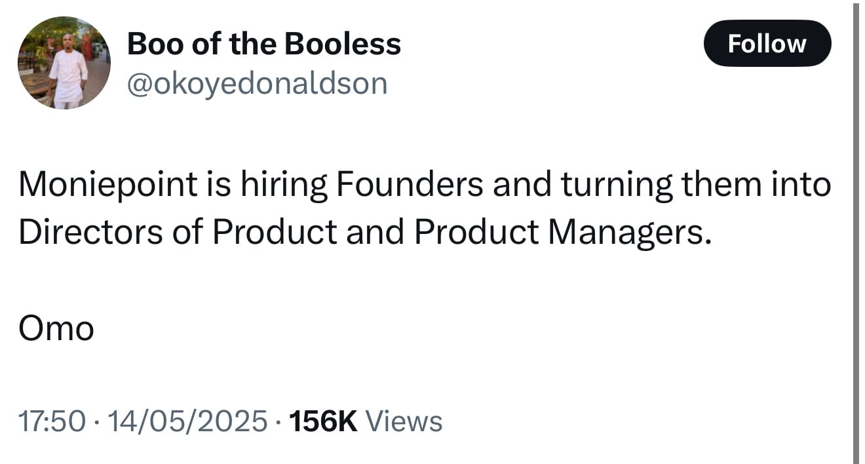Open the 156K view count

[x=322, y=421]
